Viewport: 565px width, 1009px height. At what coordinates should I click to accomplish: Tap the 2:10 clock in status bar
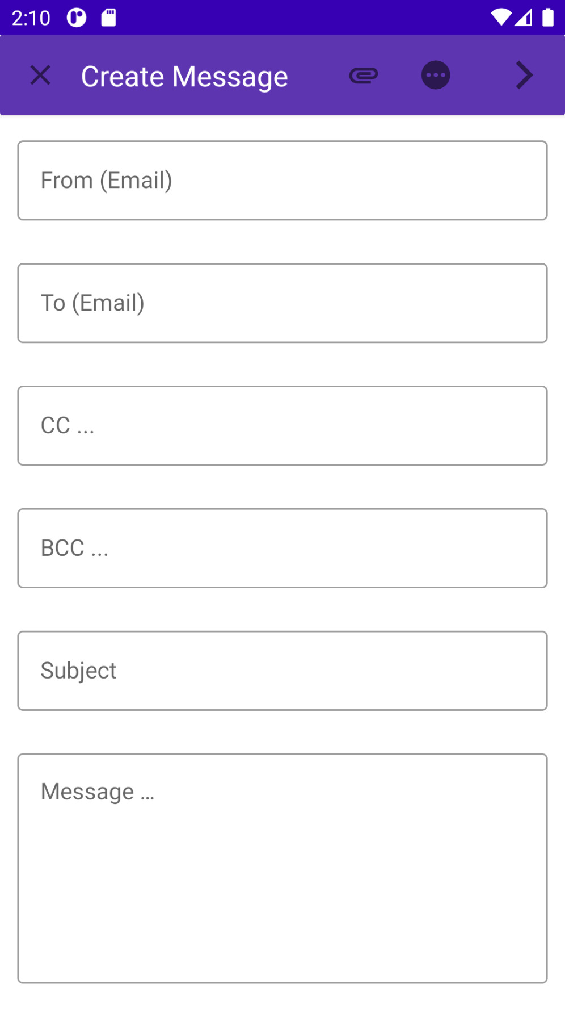pos(31,18)
